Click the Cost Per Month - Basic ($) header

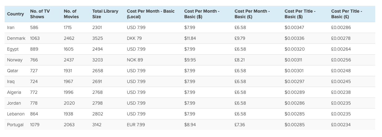[202, 14]
